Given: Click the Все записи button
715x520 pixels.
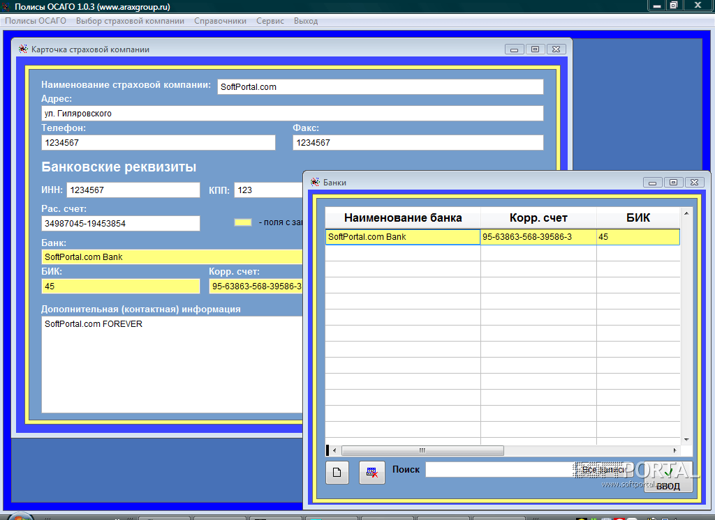Looking at the screenshot, I should tap(603, 469).
